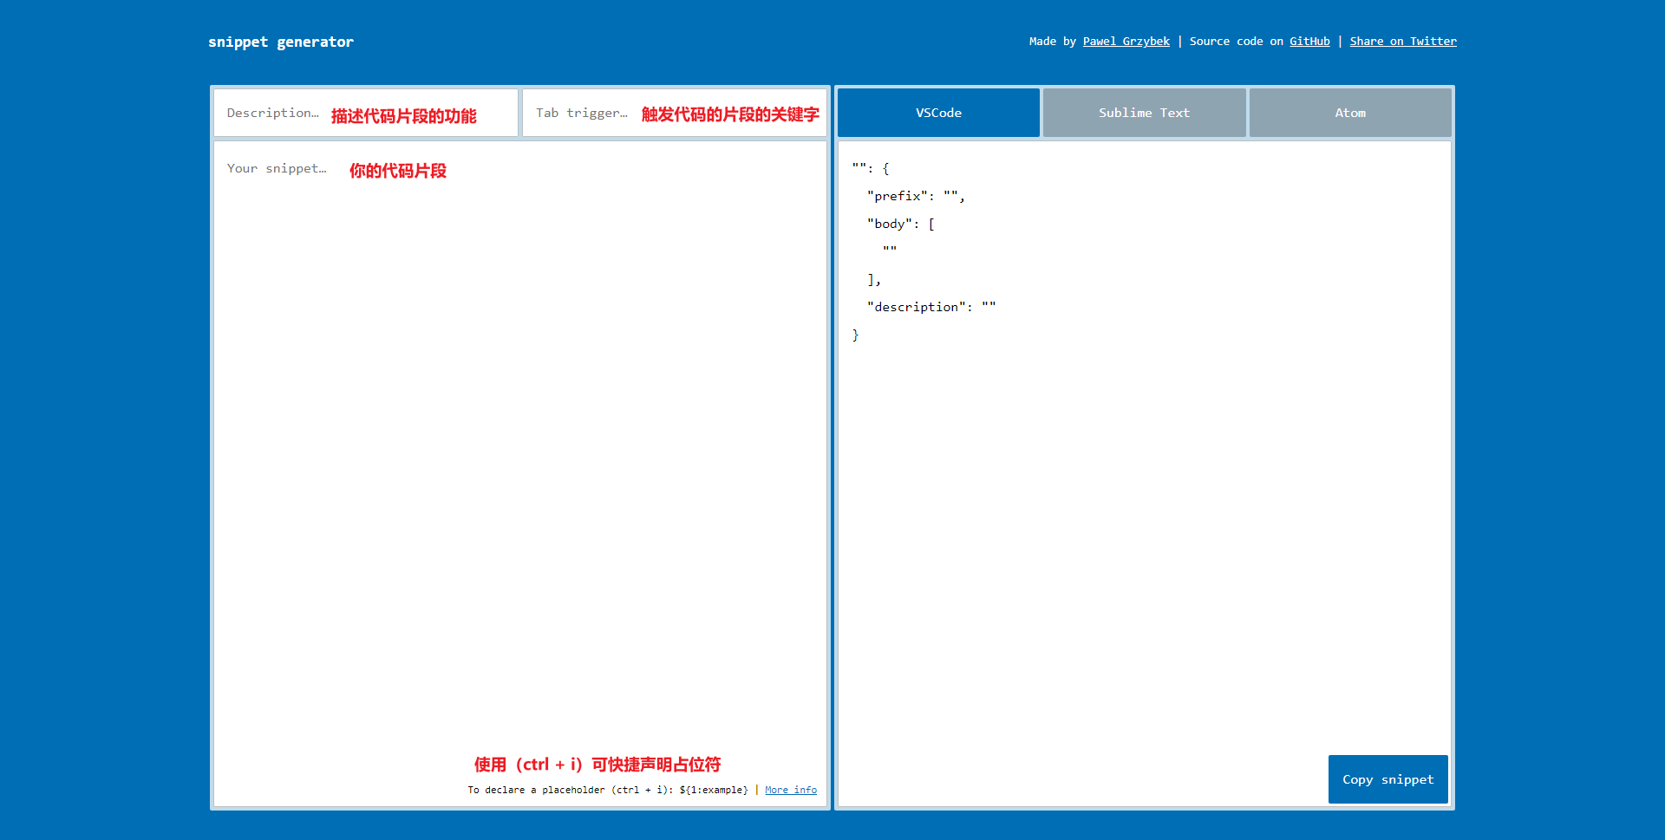1665x840 pixels.
Task: Click the "description" line in generated output
Action: (931, 307)
